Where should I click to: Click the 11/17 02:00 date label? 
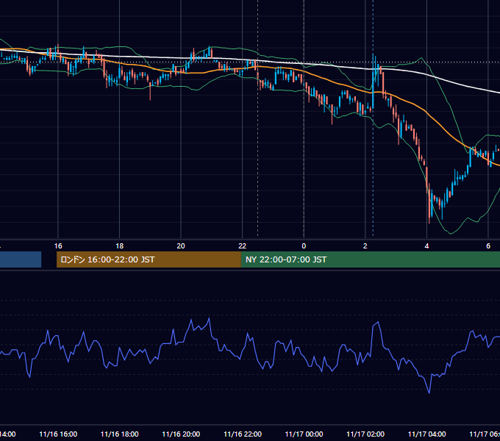coord(365,434)
